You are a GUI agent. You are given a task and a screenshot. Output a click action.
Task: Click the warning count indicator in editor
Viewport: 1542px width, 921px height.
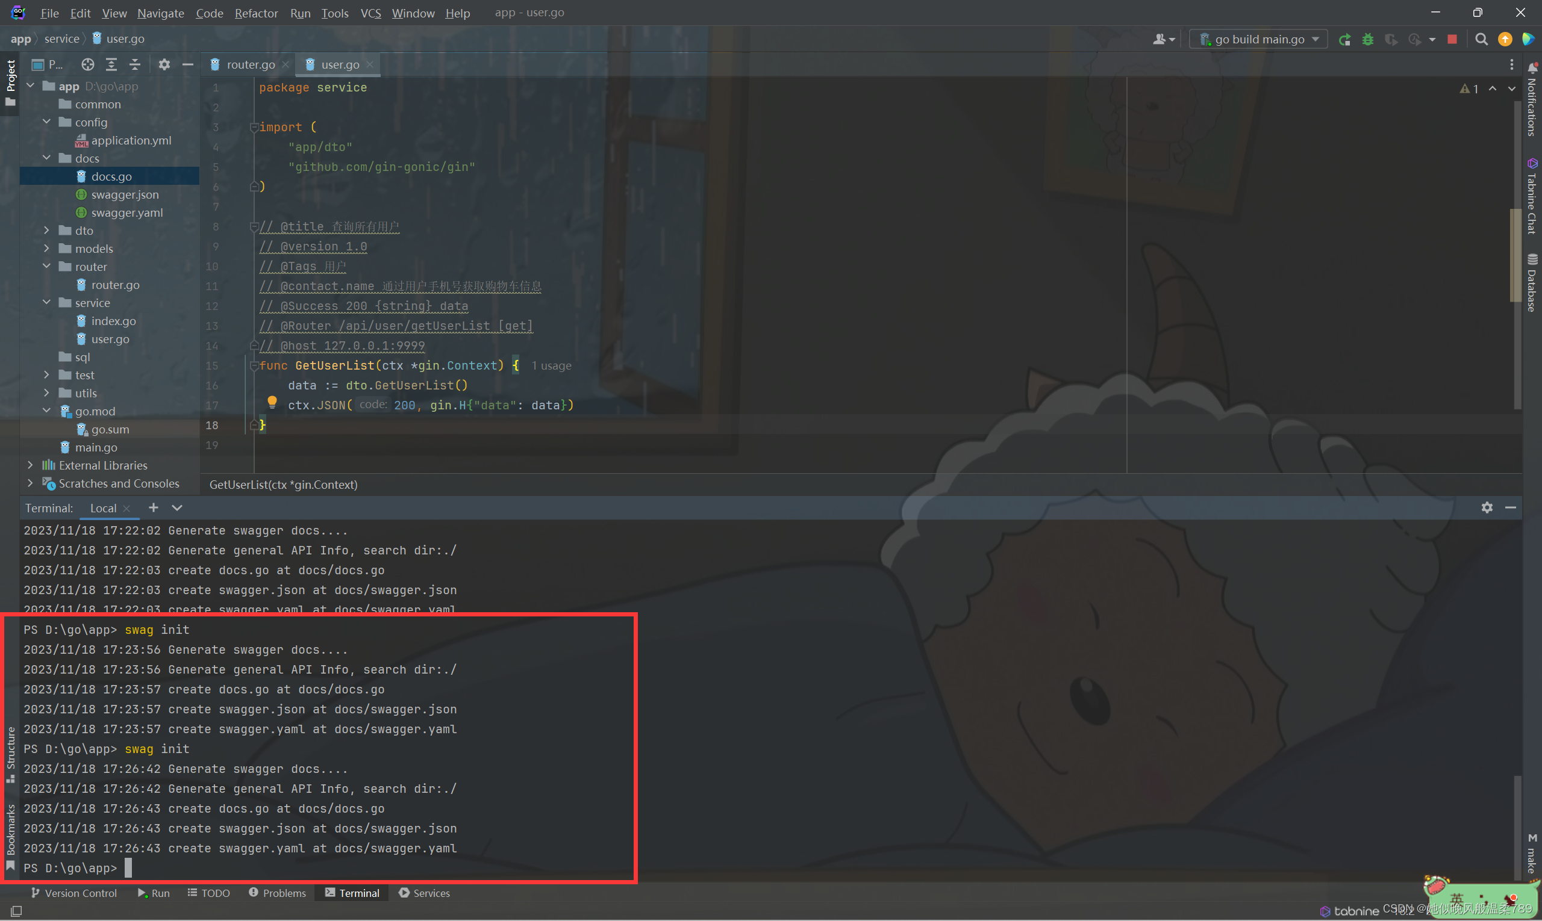pyautogui.click(x=1469, y=88)
